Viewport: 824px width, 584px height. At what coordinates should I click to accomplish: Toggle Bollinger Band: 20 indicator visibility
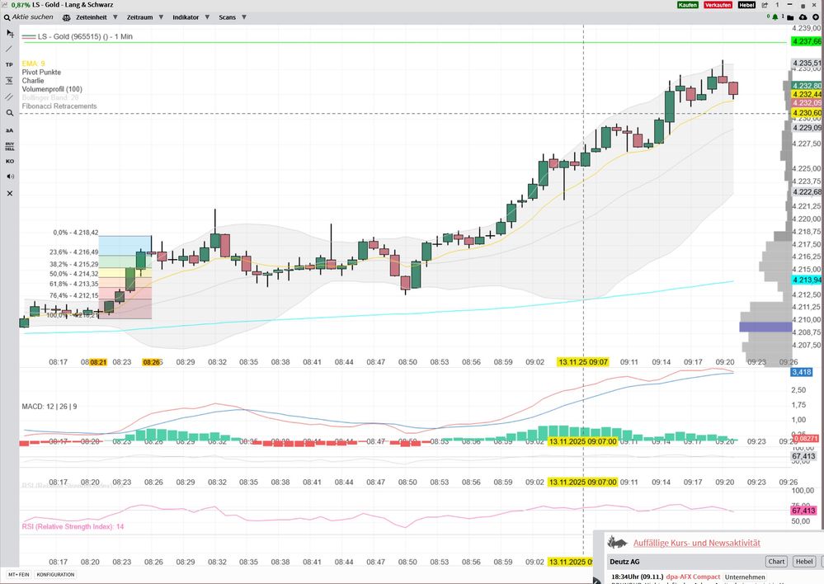click(50, 97)
